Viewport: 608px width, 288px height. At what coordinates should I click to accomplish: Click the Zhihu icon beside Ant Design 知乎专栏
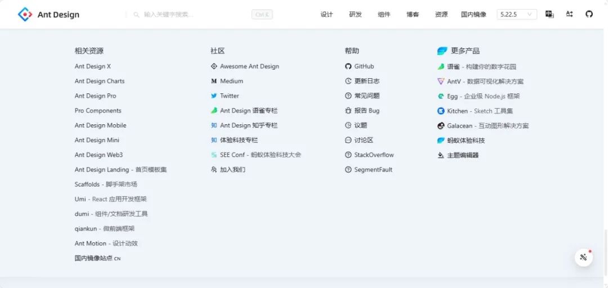pos(214,125)
